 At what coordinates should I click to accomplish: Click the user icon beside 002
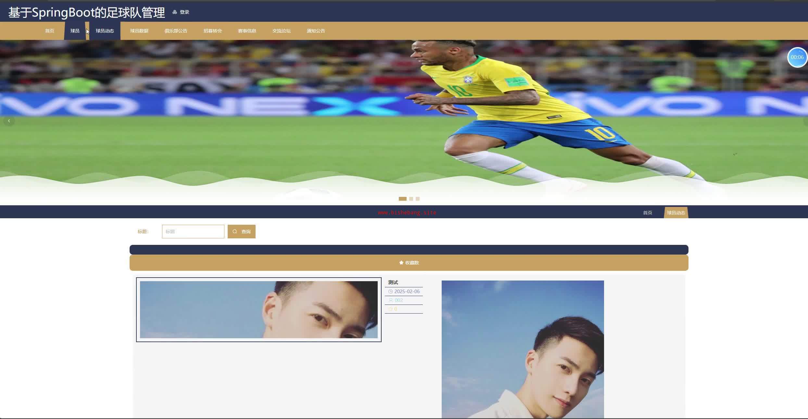[x=391, y=300]
